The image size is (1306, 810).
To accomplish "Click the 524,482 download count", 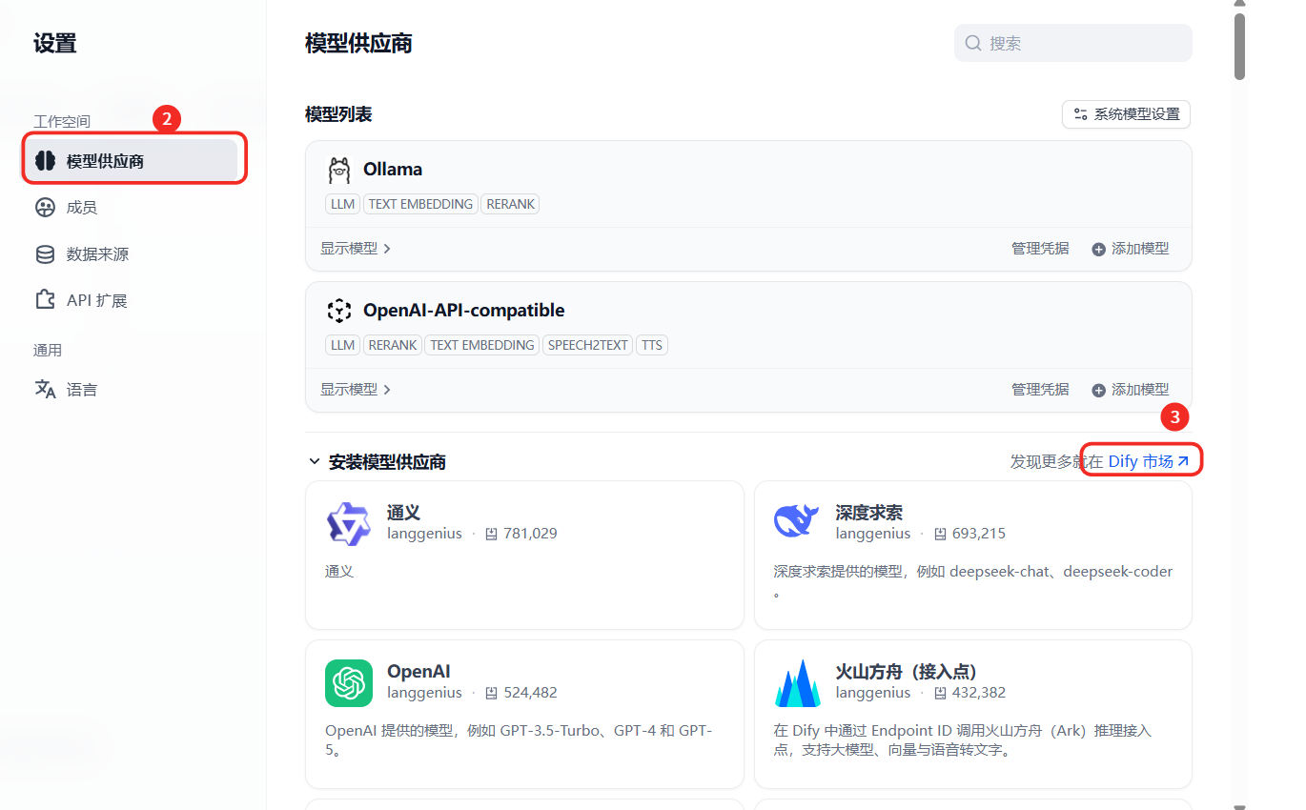I will [x=531, y=693].
